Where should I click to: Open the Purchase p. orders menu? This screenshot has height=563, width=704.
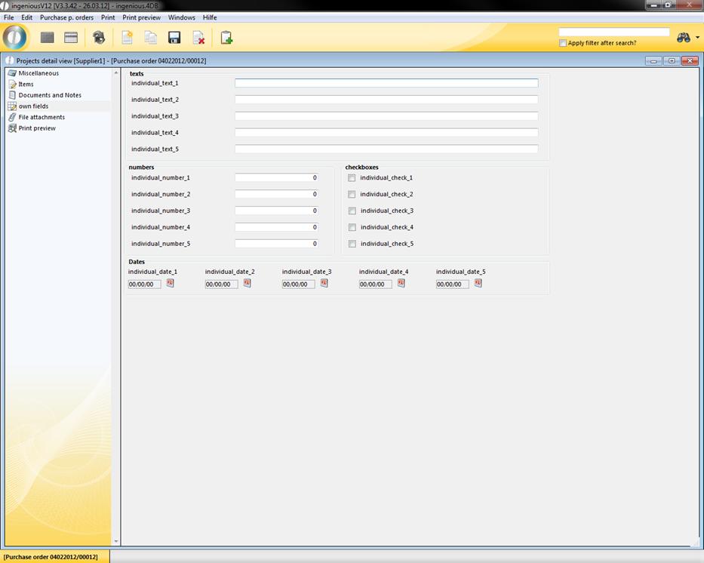coord(66,17)
